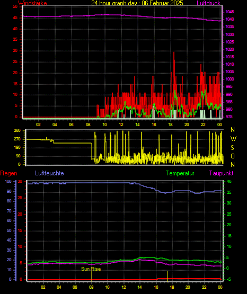
Task: Click the 1000 pressure axis value
Action: (230, 79)
